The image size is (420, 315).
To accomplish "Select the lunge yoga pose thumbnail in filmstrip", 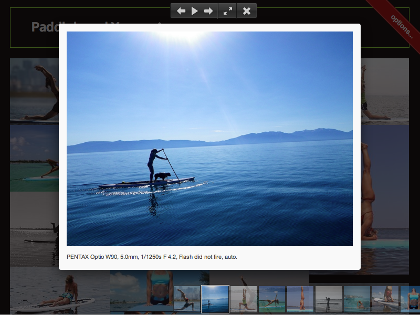I will pyautogui.click(x=187, y=299).
